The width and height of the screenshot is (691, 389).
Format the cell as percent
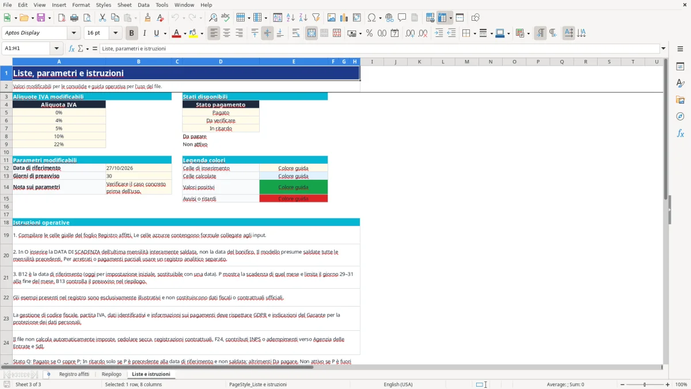tap(370, 33)
